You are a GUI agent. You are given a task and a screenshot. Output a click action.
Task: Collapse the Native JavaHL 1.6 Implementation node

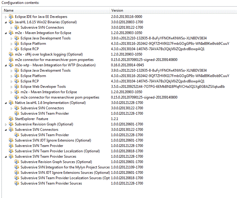point(6,103)
